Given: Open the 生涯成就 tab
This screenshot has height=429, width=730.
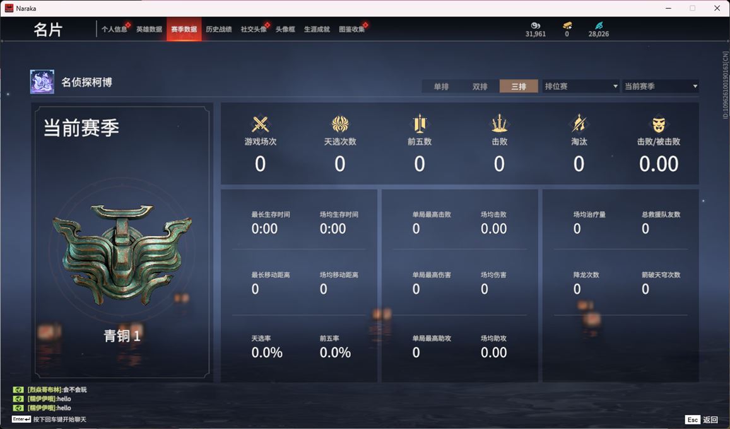Looking at the screenshot, I should tap(317, 29).
